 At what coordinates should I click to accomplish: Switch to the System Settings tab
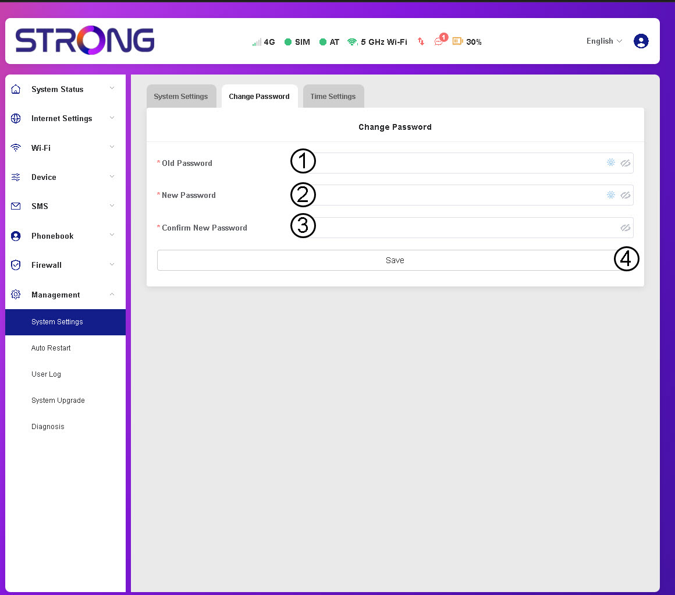tap(180, 97)
